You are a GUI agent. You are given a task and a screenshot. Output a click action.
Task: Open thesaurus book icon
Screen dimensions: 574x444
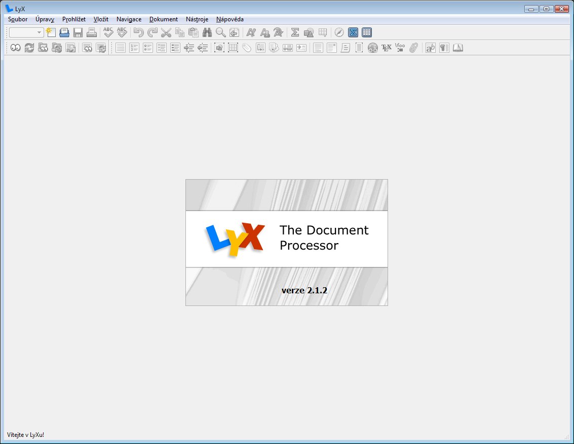point(458,48)
